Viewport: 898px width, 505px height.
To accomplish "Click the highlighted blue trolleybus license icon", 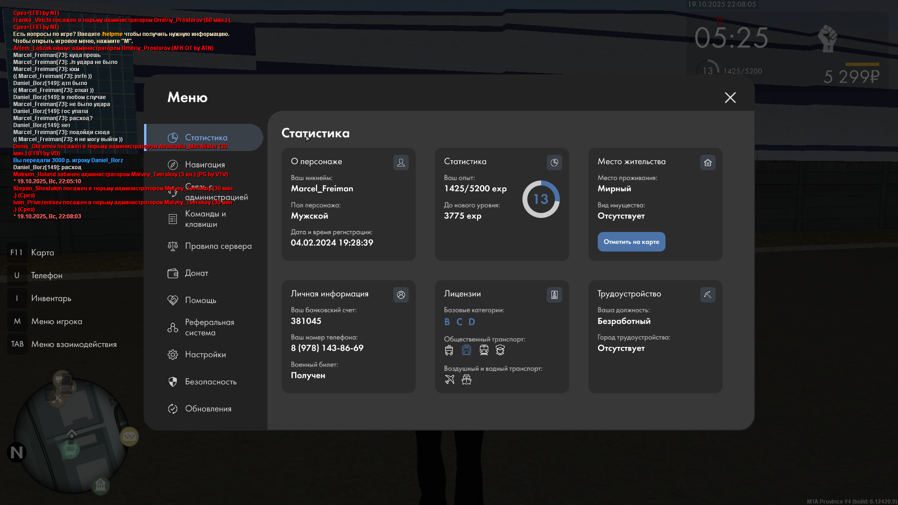I will tap(466, 350).
